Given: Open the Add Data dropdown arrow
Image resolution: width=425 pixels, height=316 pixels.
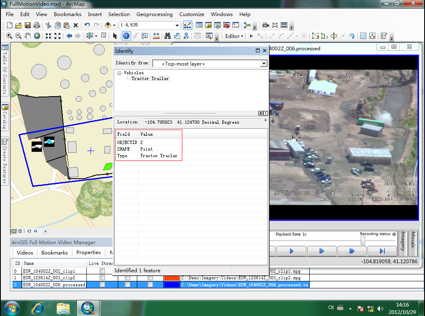Looking at the screenshot, I should [114, 25].
